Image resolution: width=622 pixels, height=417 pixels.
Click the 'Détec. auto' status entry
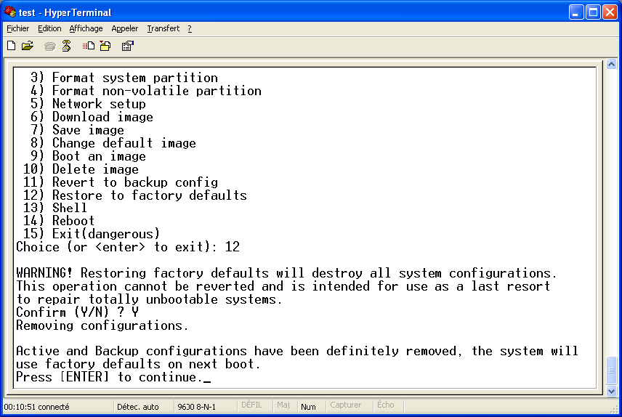[x=137, y=407]
